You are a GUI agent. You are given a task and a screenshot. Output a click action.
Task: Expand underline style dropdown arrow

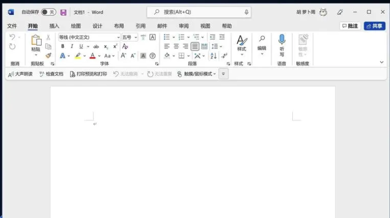[x=88, y=46]
